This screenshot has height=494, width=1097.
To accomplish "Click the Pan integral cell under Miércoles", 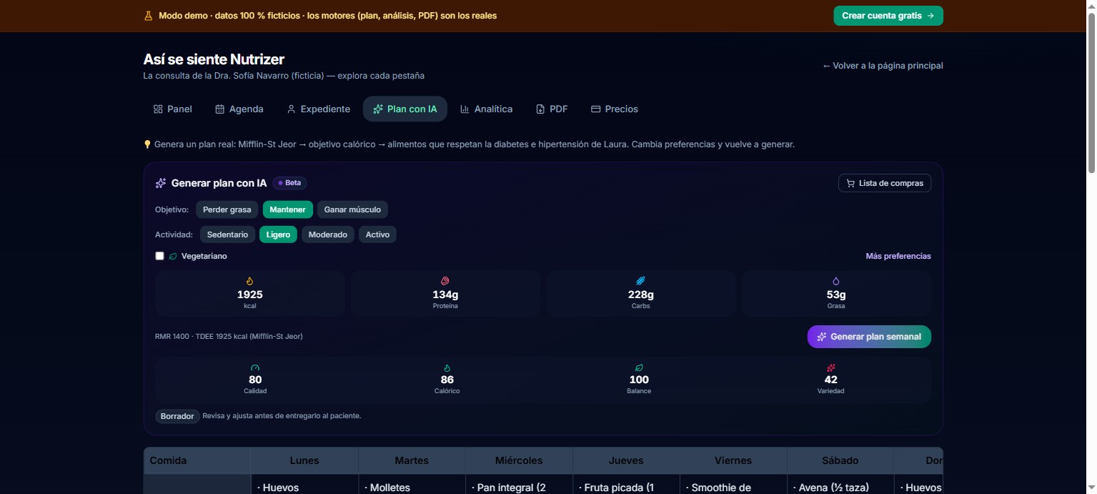I will pos(519,485).
